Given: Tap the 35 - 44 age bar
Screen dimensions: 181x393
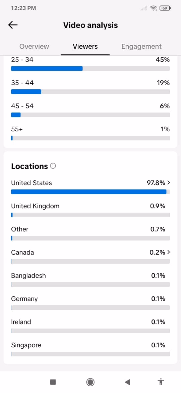Looking at the screenshot, I should coord(90,92).
